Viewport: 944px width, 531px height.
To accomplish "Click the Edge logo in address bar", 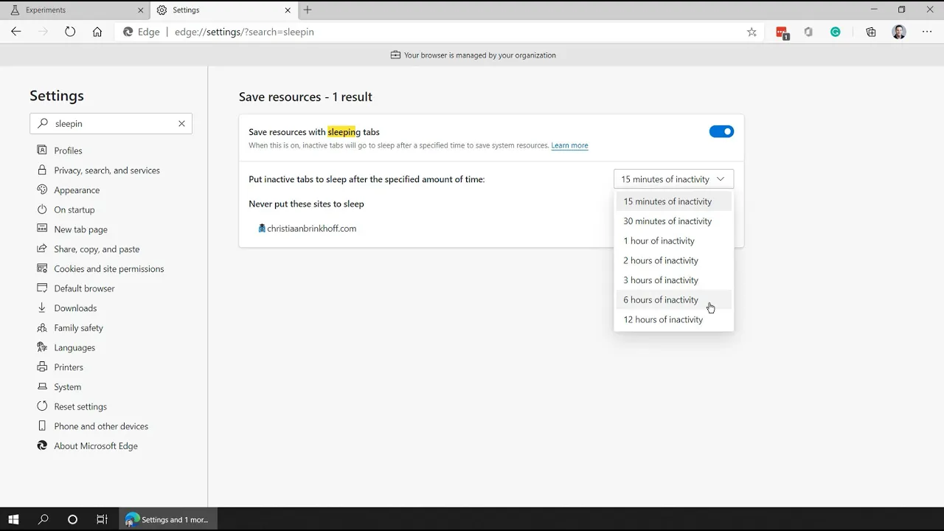I will pos(128,32).
